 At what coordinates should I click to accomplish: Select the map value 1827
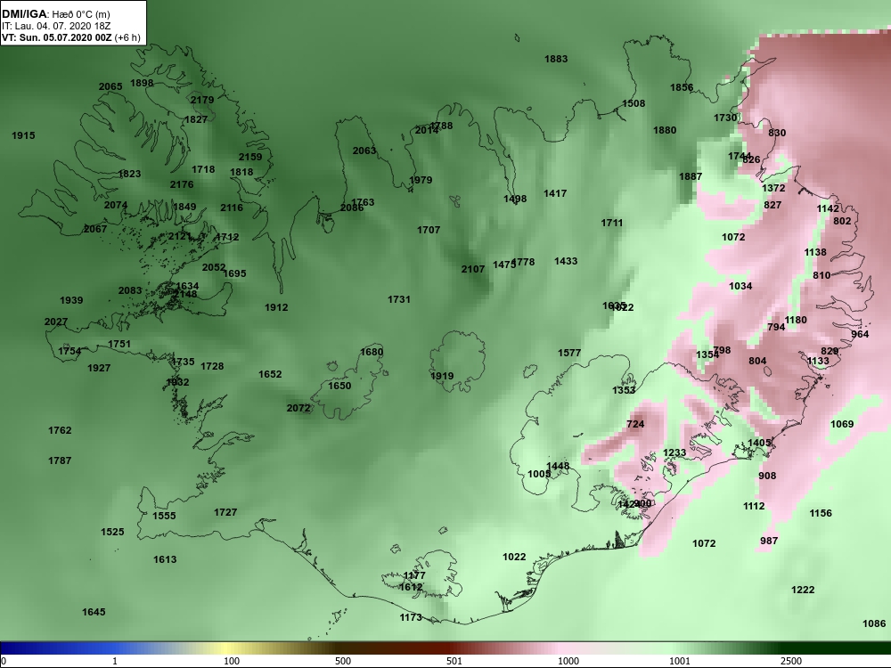tap(195, 120)
